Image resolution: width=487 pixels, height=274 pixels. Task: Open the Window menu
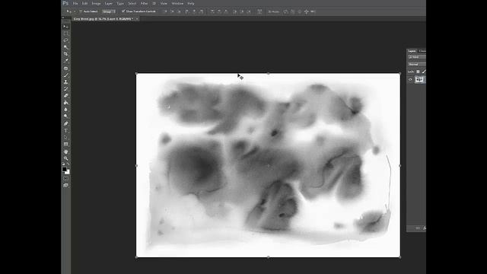177,3
